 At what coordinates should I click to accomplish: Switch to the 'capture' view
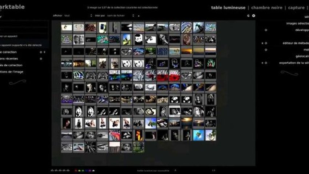click(296, 8)
